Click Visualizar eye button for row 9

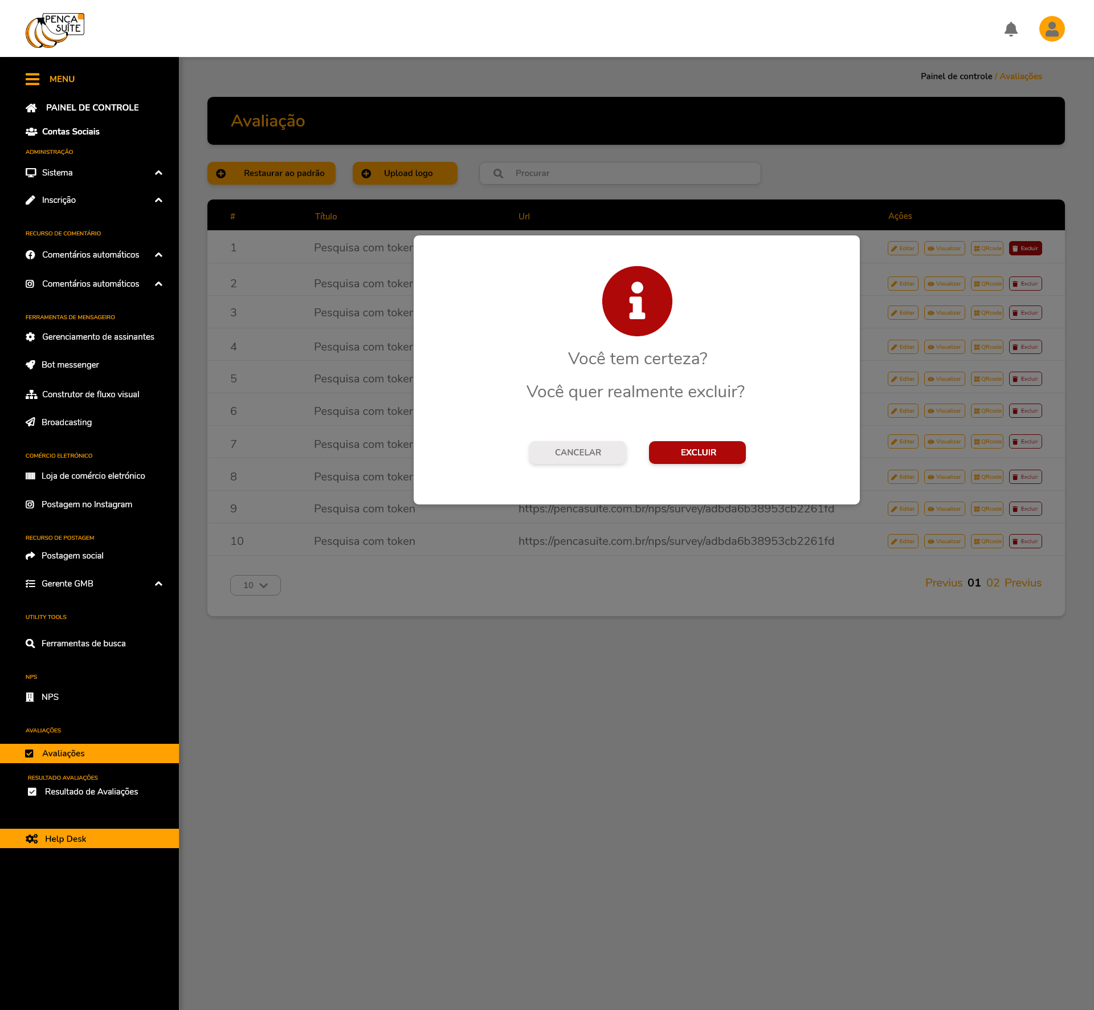pyautogui.click(x=944, y=509)
